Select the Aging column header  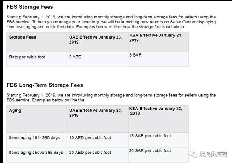point(36,119)
